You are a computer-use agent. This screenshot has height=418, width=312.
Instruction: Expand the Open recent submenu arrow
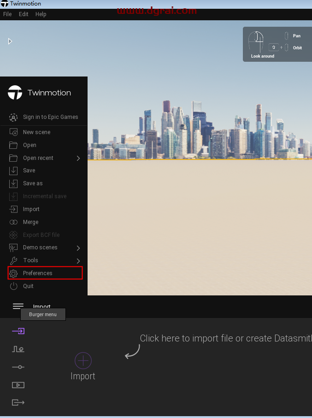click(78, 159)
